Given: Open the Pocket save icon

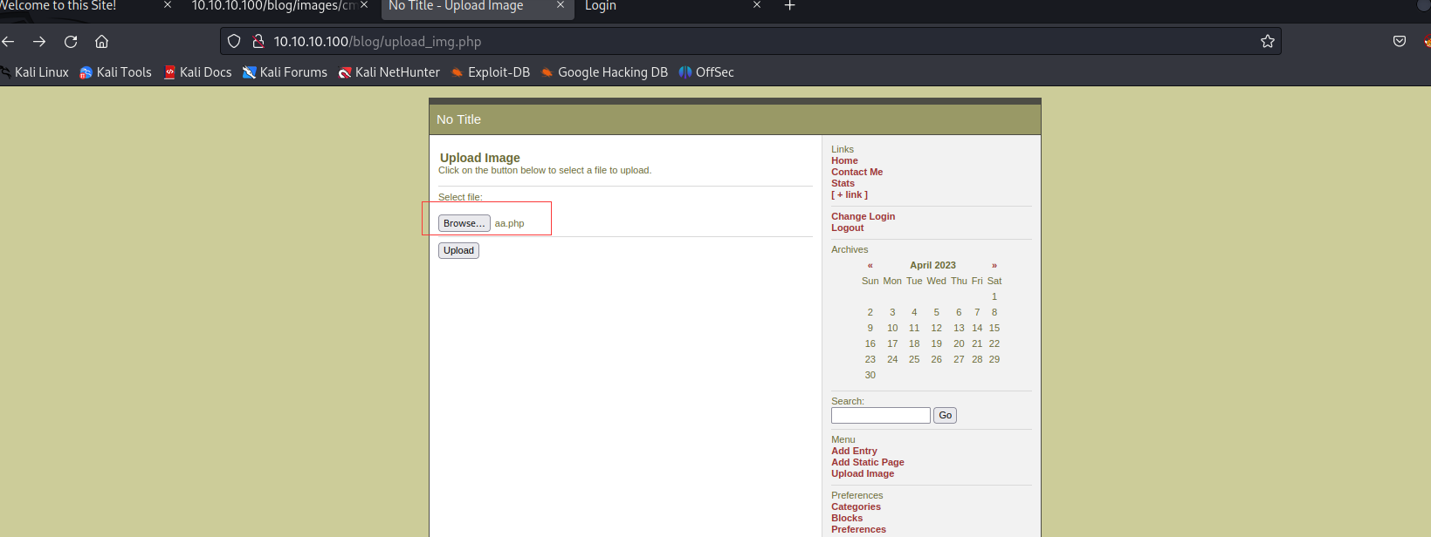Looking at the screenshot, I should tap(1400, 41).
